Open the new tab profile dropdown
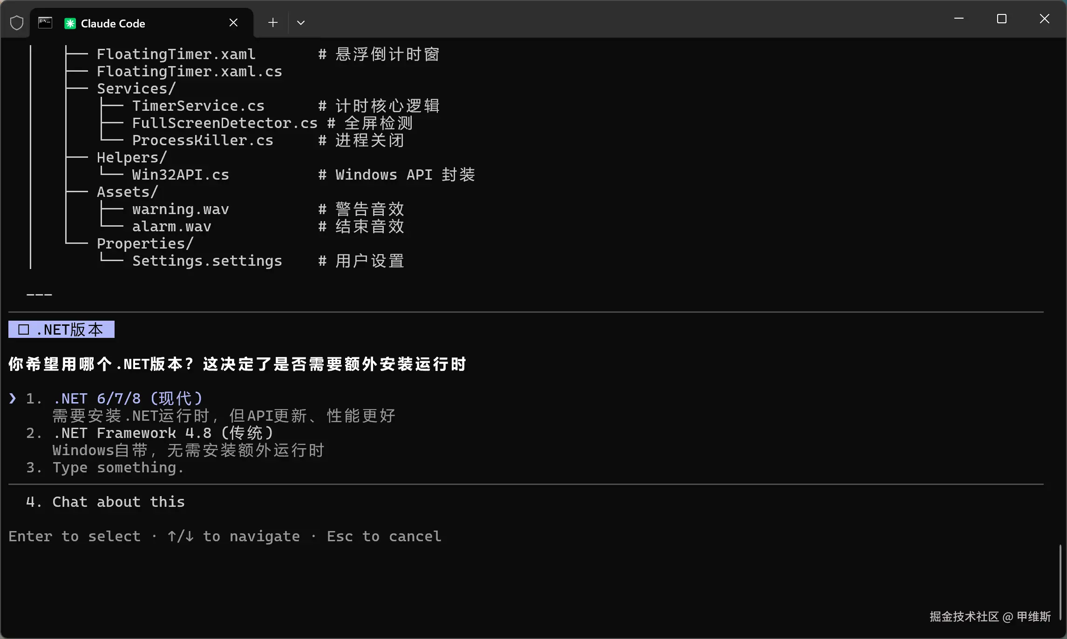 coord(301,22)
